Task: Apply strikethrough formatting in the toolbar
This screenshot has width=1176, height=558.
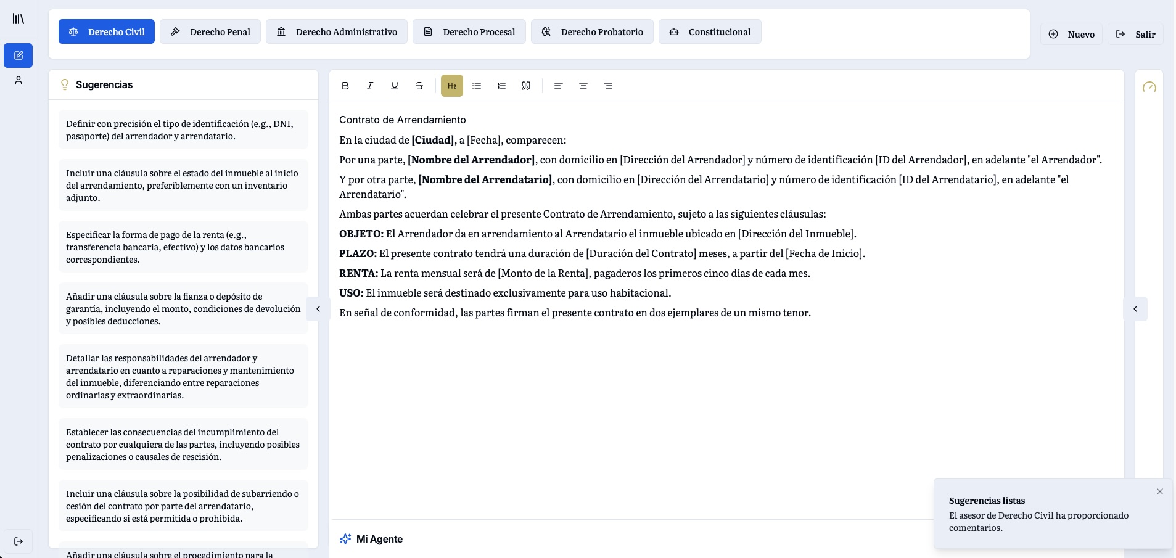Action: point(419,86)
